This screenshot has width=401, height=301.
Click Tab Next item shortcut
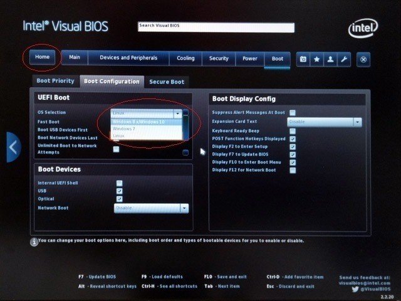[x=222, y=286]
